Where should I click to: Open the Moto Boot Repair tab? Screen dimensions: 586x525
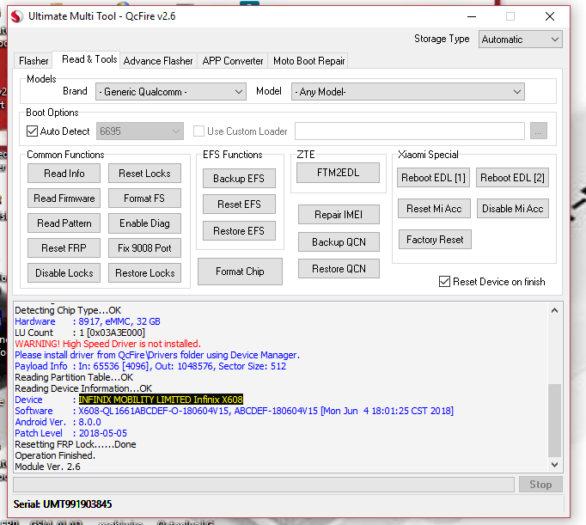click(308, 60)
